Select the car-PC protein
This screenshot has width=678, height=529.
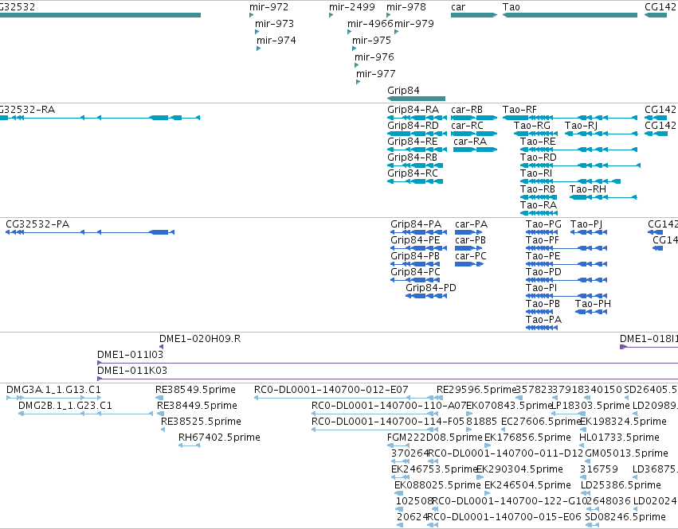point(469,264)
